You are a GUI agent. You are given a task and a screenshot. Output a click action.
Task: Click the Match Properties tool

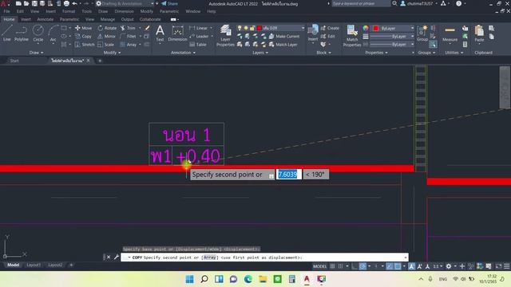(352, 36)
